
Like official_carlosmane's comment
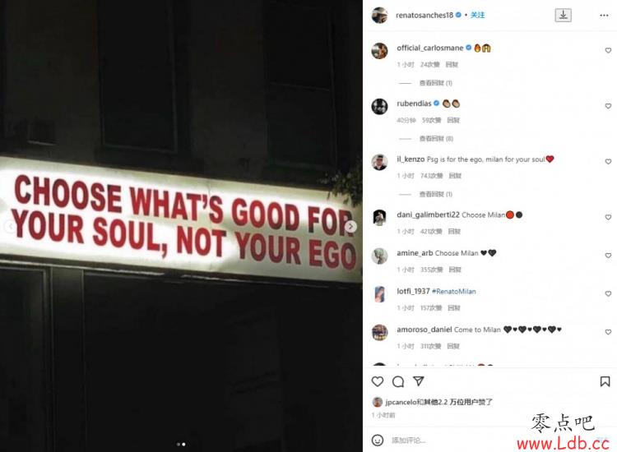point(608,50)
